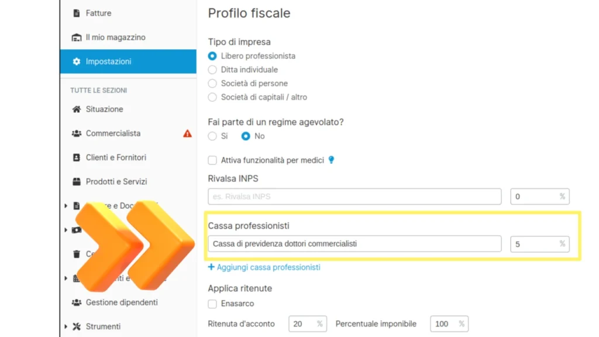Click the Ritenuta d'acconto percentage field
Viewport: 599px width, 337px height.
pos(308,324)
